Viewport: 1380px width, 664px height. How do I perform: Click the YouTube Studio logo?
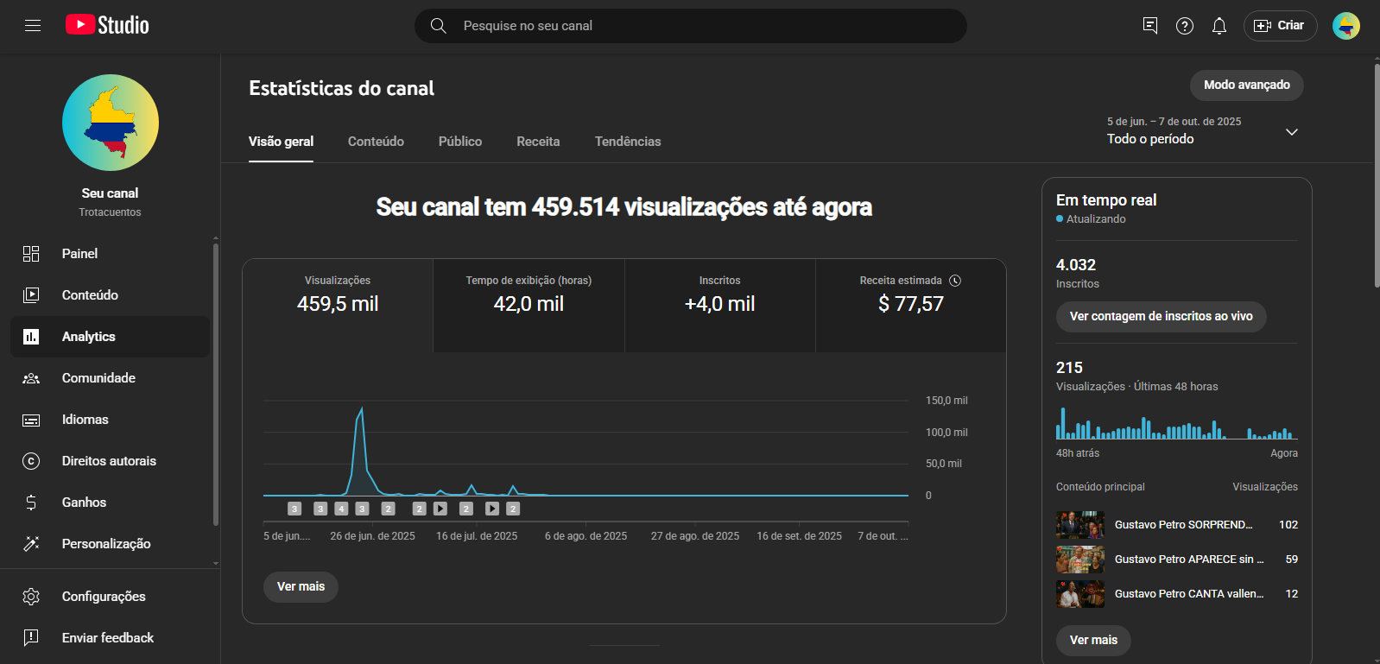click(x=107, y=25)
